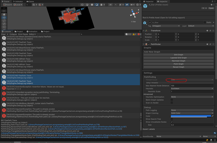This screenshot has height=143, width=217.
Task: Lock the Inspector panel
Action: [212, 1]
